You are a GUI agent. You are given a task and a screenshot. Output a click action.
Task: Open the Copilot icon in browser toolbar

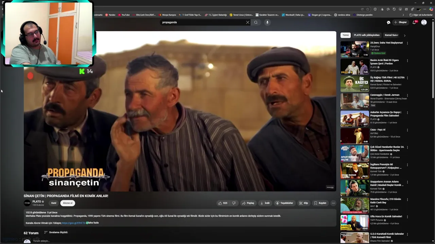point(431,9)
